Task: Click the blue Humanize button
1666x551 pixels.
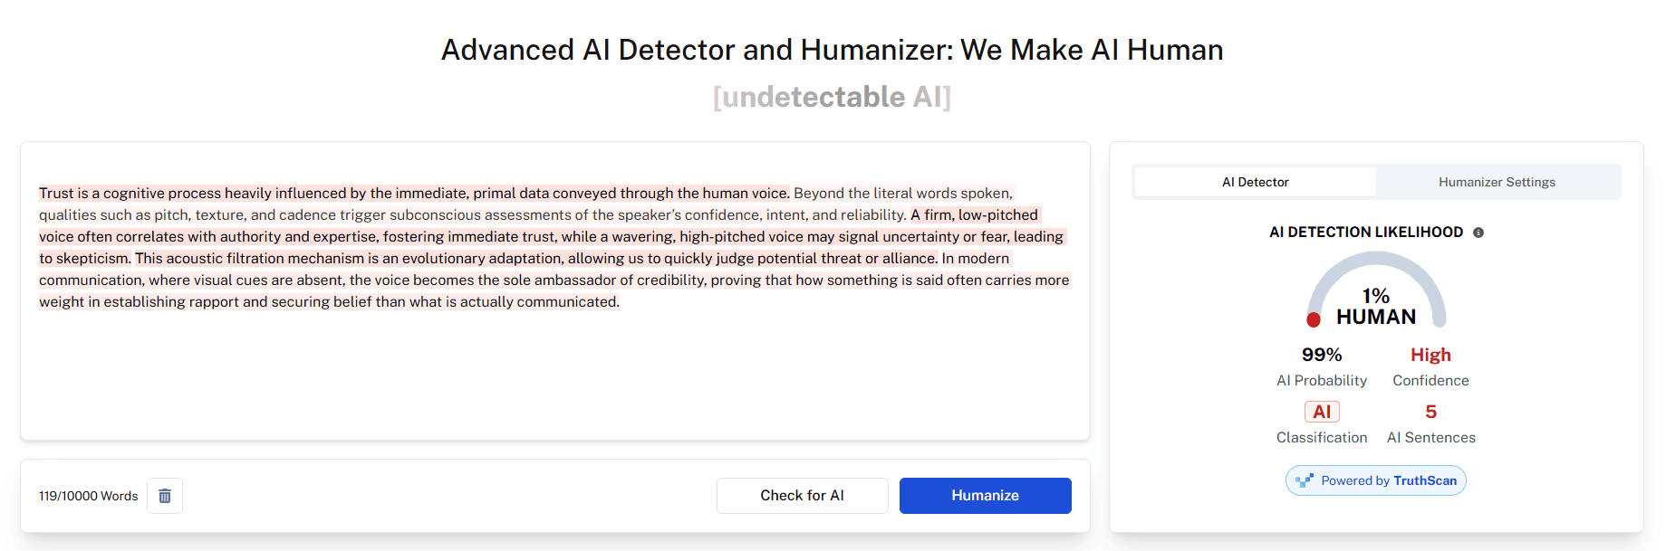Action: (x=985, y=496)
